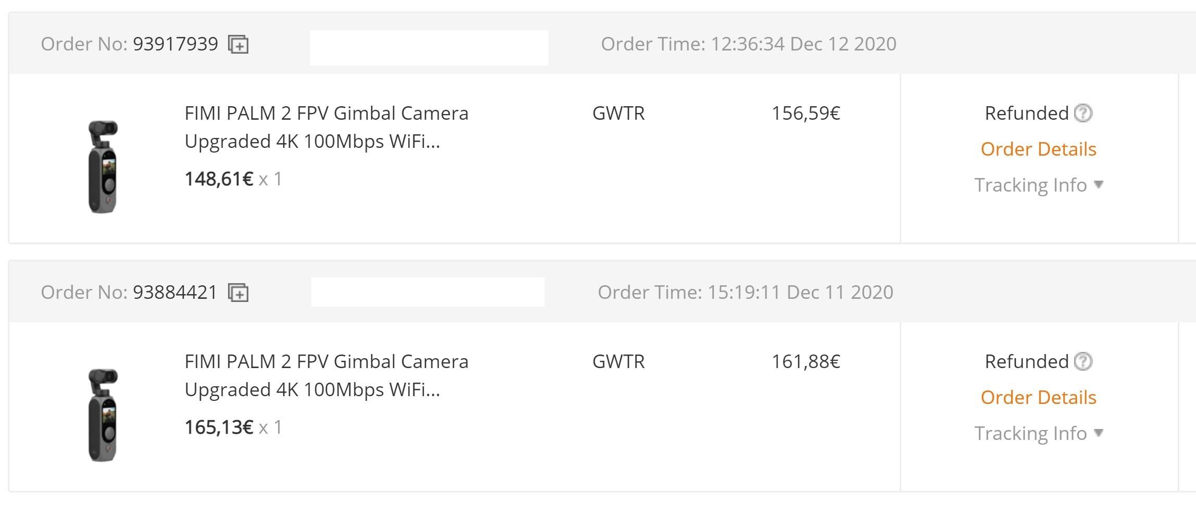This screenshot has width=1196, height=518.
Task: Copy order number 93917939 with the copy icon
Action: [x=238, y=44]
